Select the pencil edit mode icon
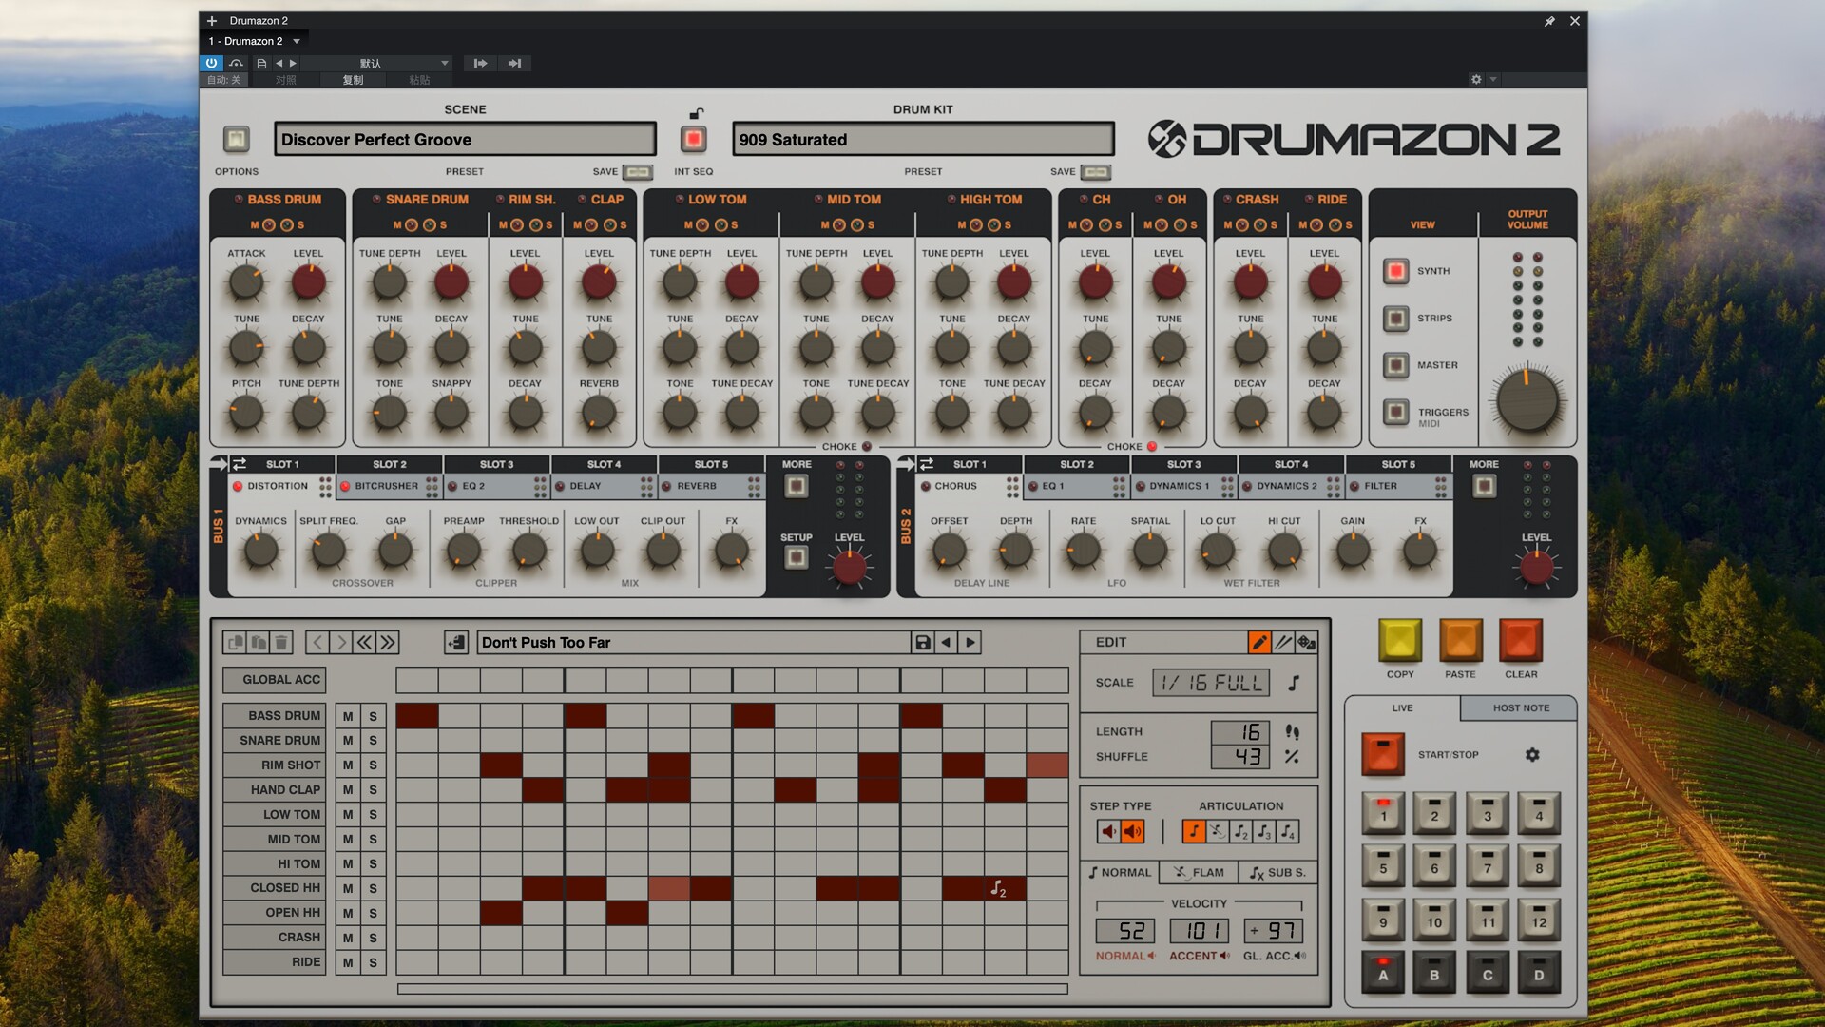The height and width of the screenshot is (1027, 1825). click(x=1259, y=643)
